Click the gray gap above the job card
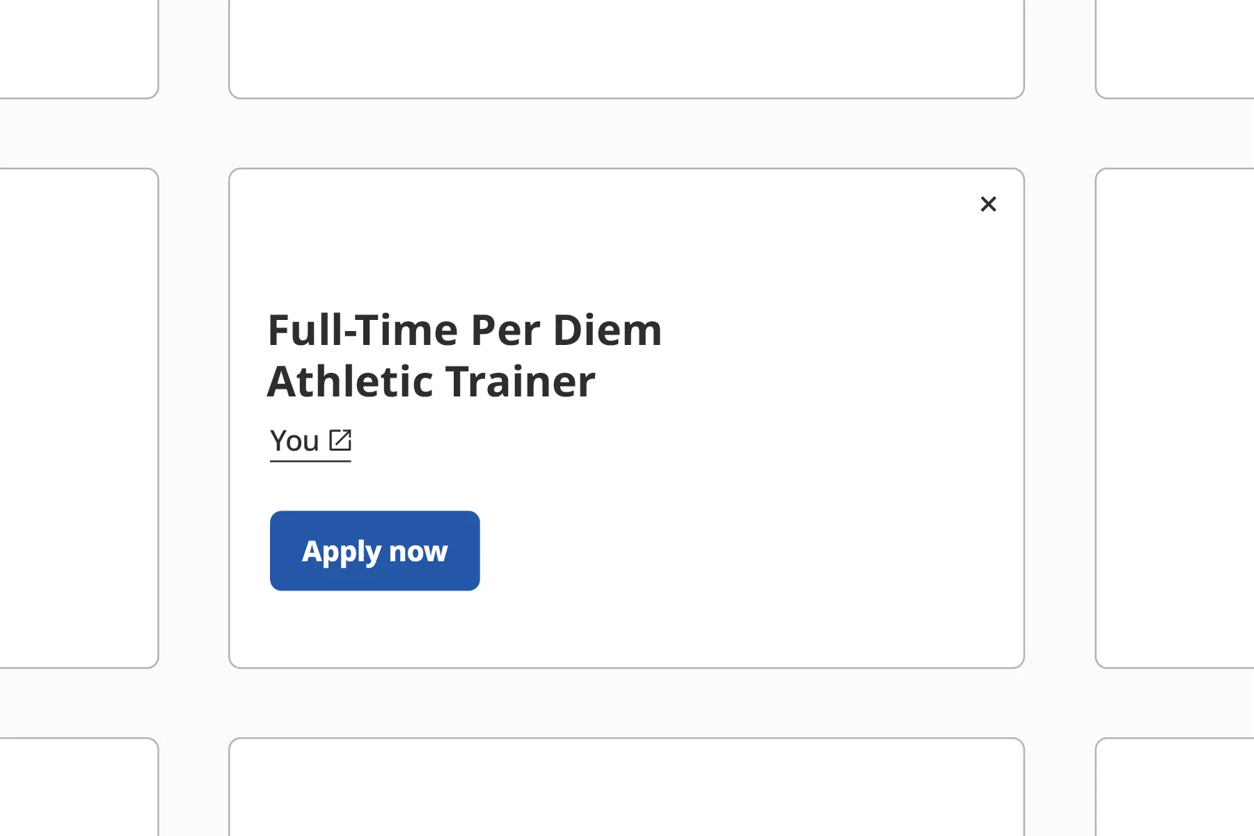 [626, 134]
